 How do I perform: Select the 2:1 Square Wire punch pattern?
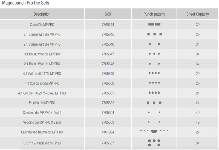pos(154,44)
